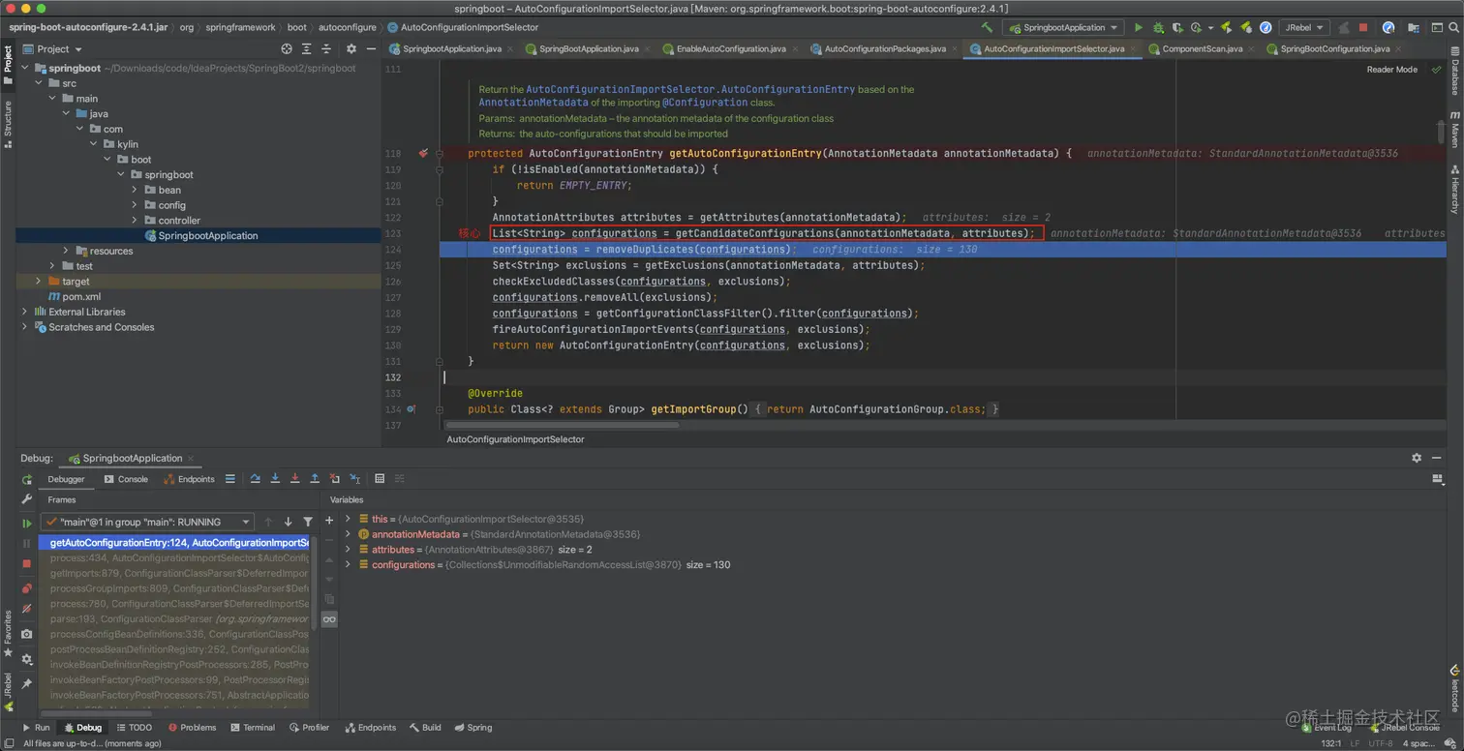Open the TODO tool window
Screen dimensions: 1464x751
tap(134, 728)
